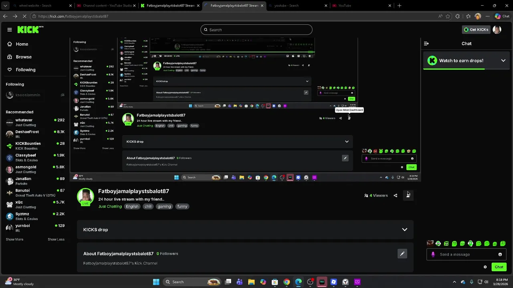The image size is (513, 288).
Task: Favorite this page star icon
Action: (448, 16)
